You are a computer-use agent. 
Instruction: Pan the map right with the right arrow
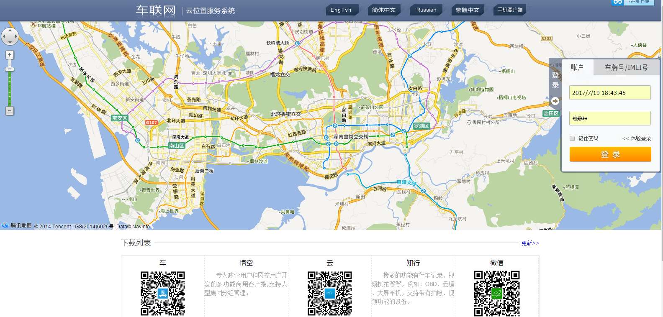click(16, 37)
